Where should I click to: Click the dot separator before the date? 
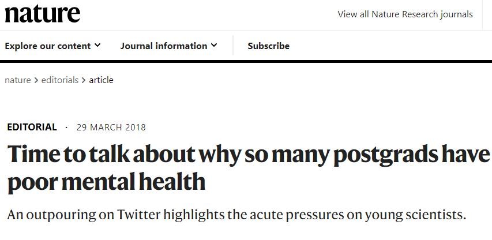(x=66, y=127)
